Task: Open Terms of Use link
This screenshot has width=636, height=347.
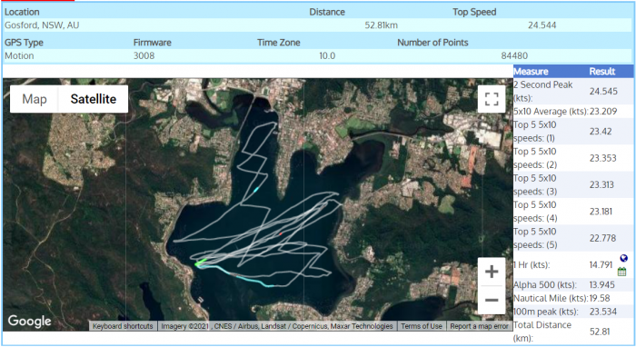Action: (x=422, y=326)
